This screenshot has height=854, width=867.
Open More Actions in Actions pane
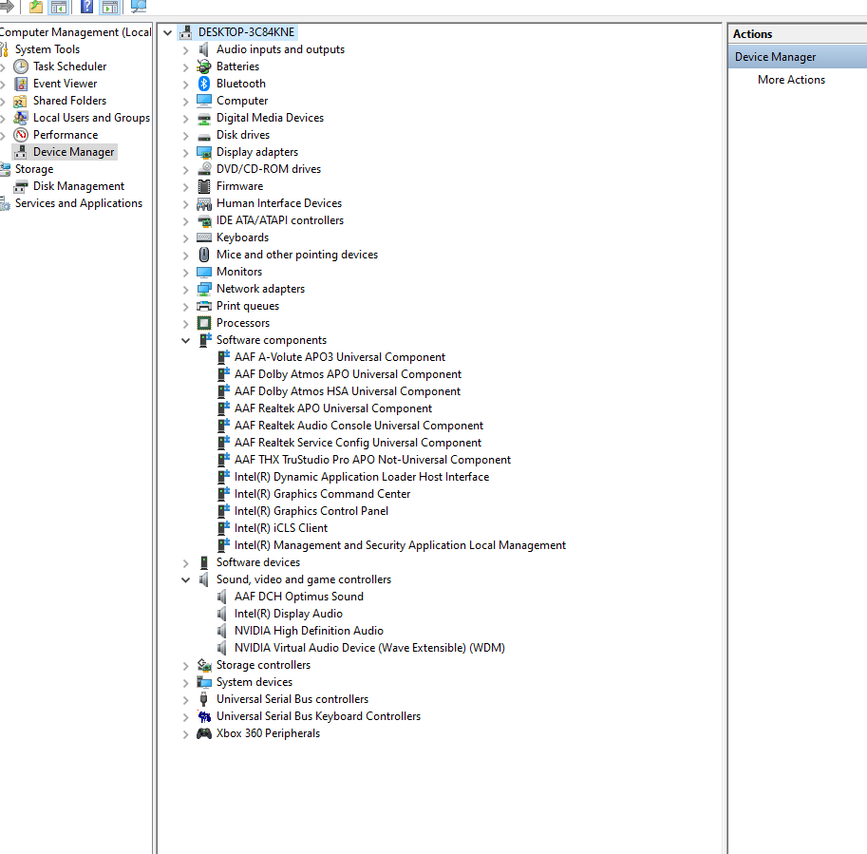791,80
